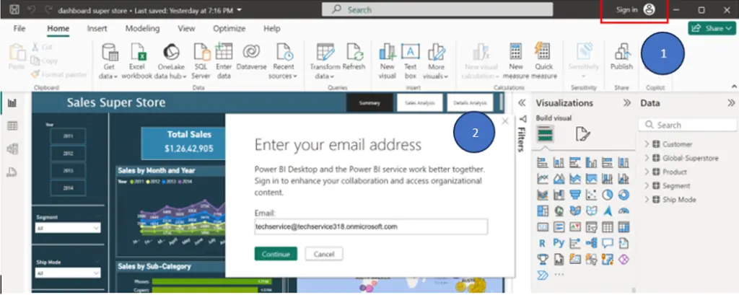This screenshot has width=739, height=295.
Task: Open the File menu
Action: pyautogui.click(x=19, y=28)
